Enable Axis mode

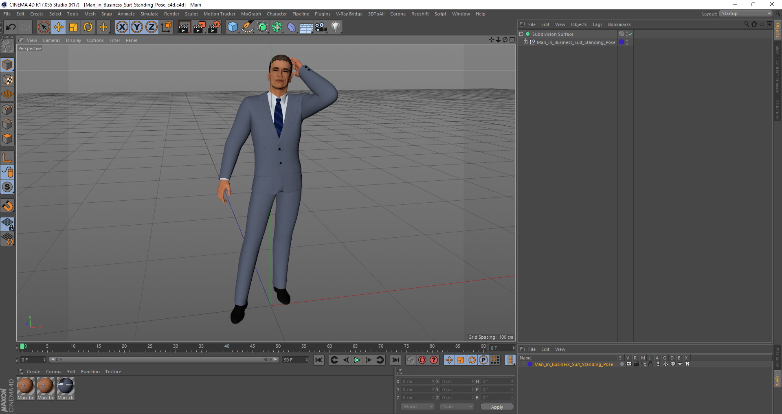point(7,157)
